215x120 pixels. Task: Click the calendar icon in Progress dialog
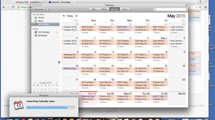click(x=18, y=105)
